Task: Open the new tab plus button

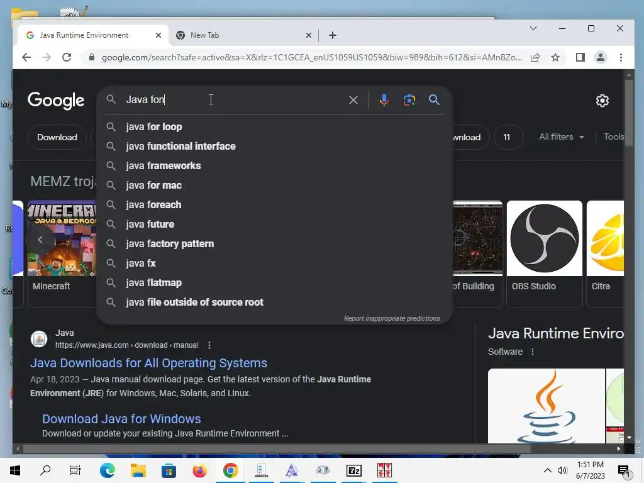Action: (333, 35)
